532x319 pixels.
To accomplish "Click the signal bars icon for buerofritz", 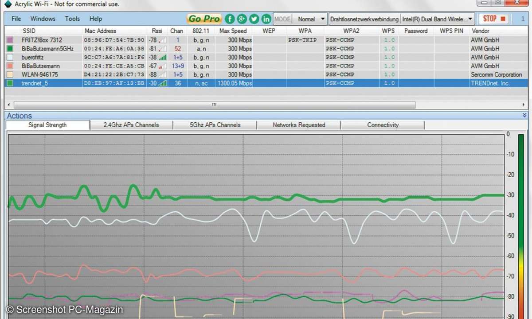I will (x=163, y=57).
